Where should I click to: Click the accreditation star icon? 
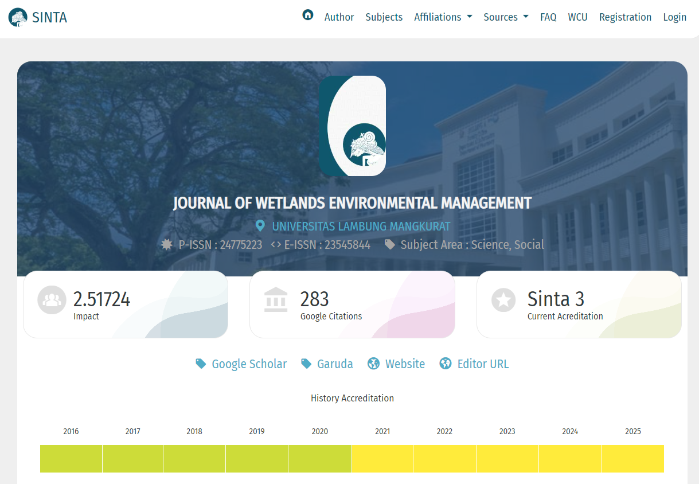503,300
